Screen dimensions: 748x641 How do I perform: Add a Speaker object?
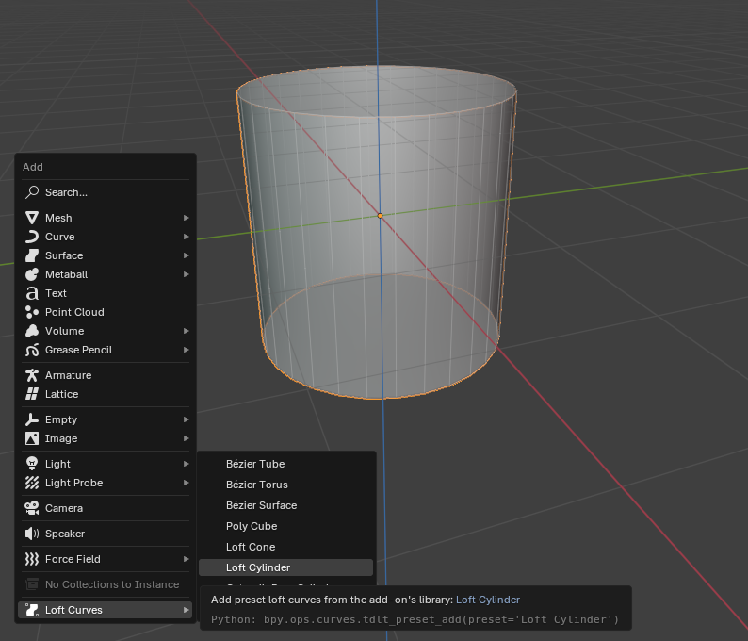[106, 534]
